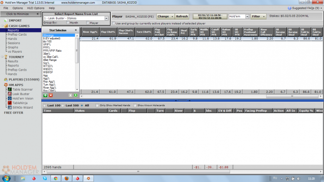The image size is (324, 182).
Task: Open Results under Tourney
Action: (x=13, y=61)
